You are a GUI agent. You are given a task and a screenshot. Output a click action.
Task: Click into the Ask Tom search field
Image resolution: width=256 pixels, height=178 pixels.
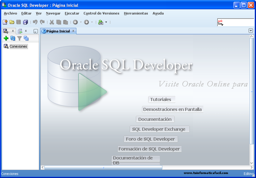pyautogui.click(x=236, y=22)
